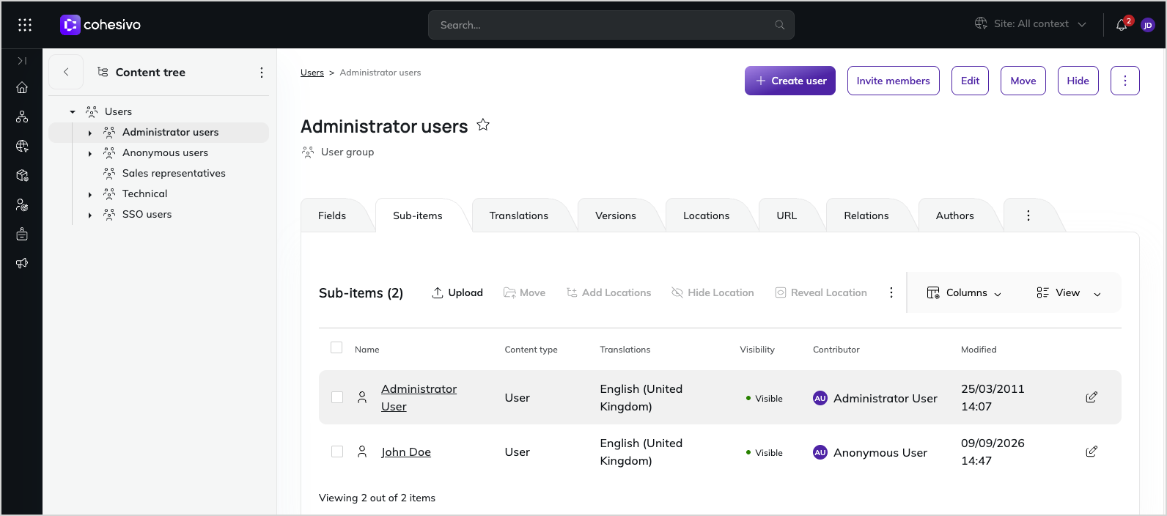Open sub-items toolbar more actions menu

pos(891,292)
